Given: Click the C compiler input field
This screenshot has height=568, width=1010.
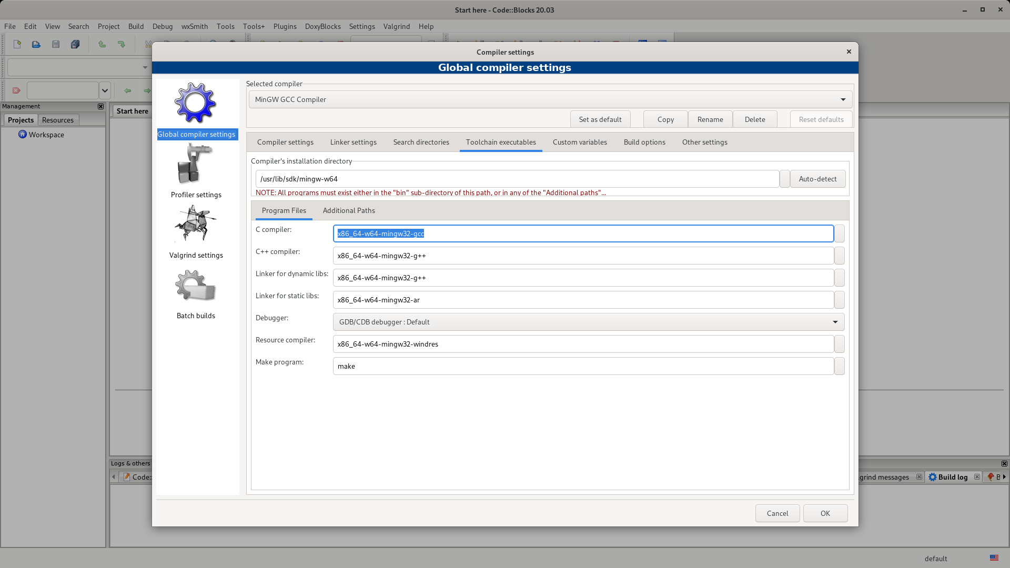Looking at the screenshot, I should point(583,234).
